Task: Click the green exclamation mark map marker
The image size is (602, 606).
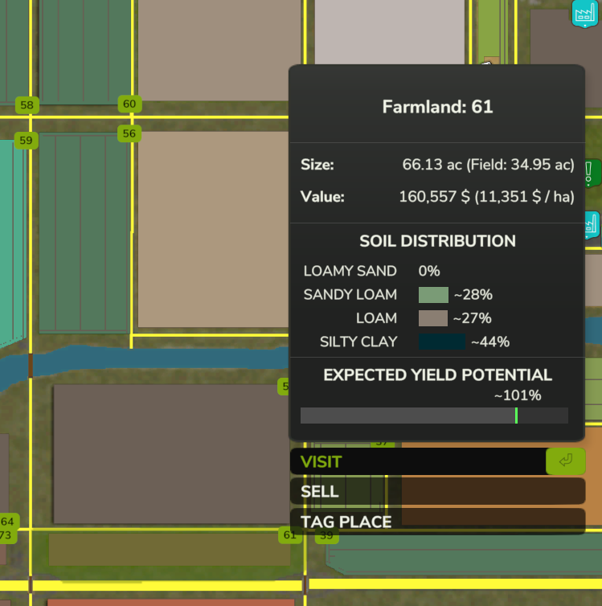Action: pyautogui.click(x=592, y=173)
